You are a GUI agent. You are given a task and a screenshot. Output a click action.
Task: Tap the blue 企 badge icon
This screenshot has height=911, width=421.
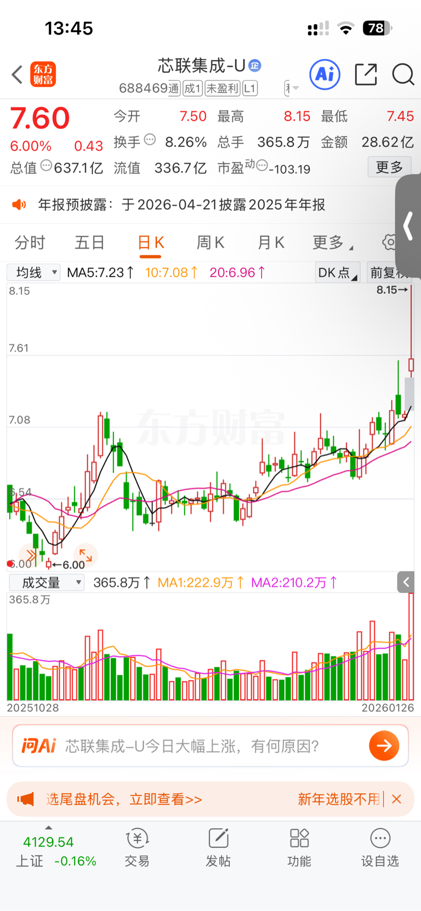255,66
